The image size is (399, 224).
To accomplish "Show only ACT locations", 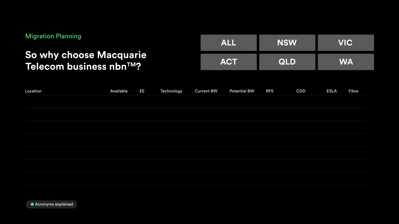I will click(x=228, y=62).
